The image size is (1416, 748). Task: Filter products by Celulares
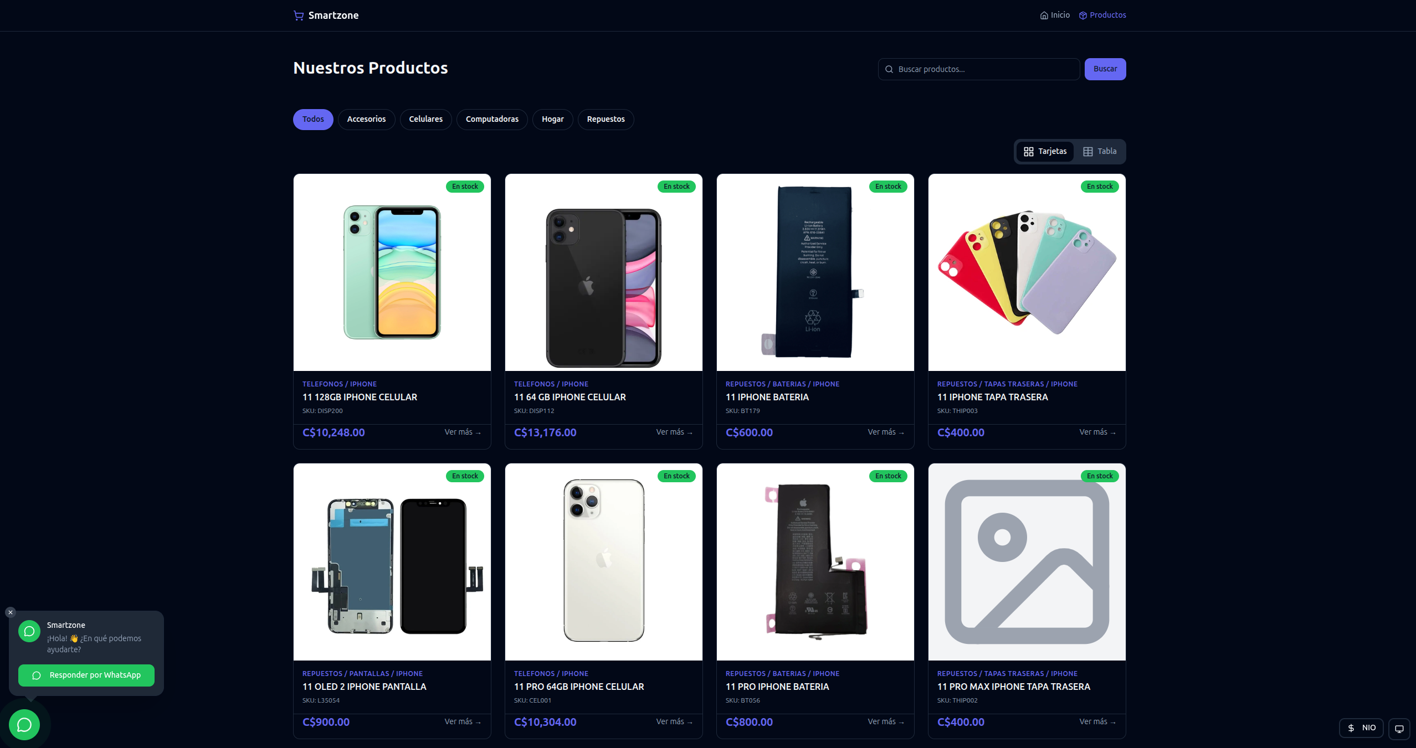click(425, 120)
